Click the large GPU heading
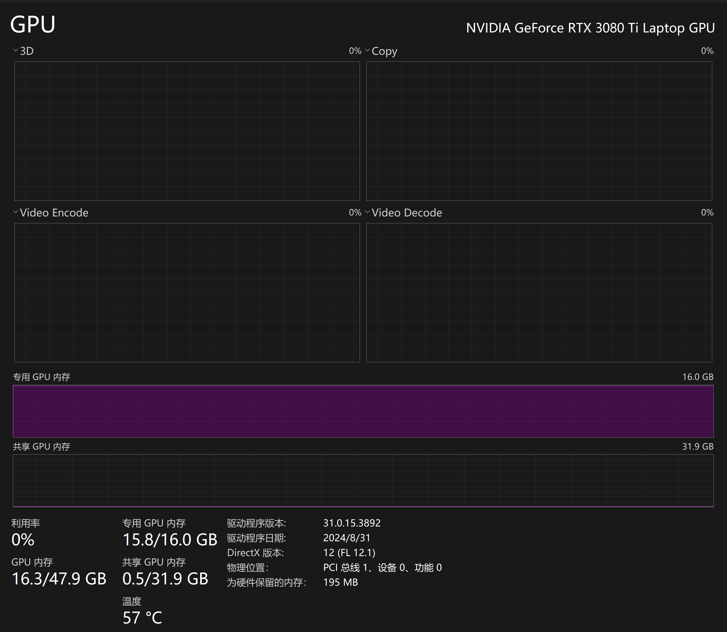The image size is (727, 632). tap(33, 25)
